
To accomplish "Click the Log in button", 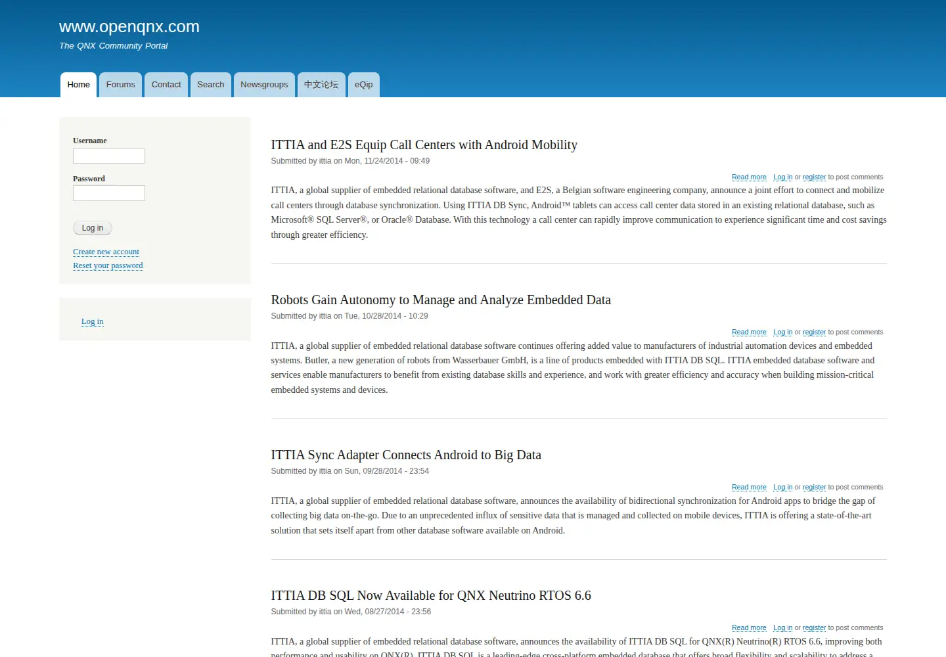I will pyautogui.click(x=93, y=228).
